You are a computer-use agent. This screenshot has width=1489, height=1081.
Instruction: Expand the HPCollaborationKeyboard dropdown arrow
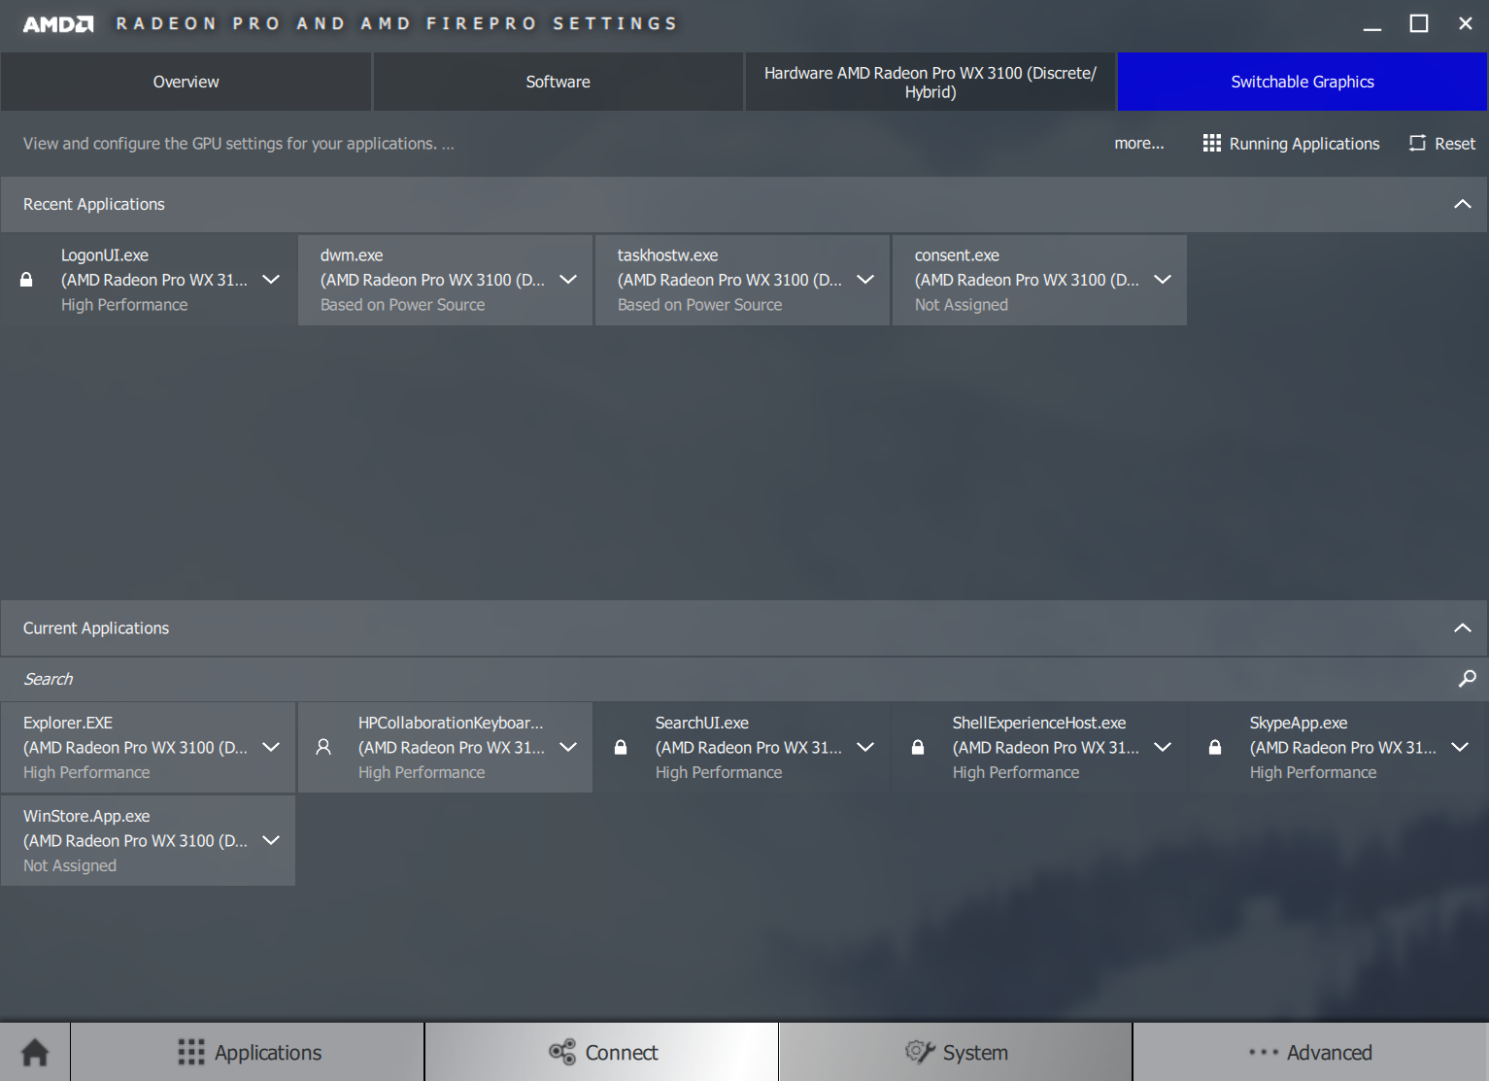(x=568, y=748)
